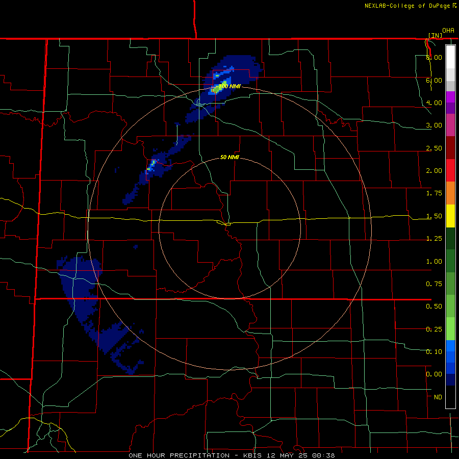Viewport: 459px width, 459px height.
Task: Select the bright red legend swatch
Action: click(x=450, y=170)
